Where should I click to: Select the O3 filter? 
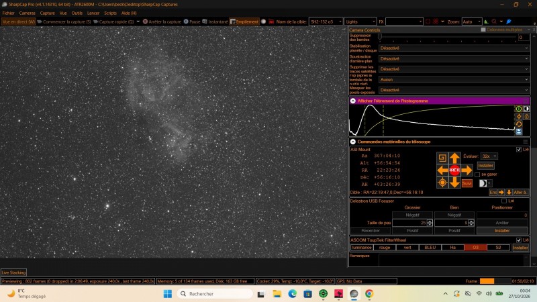(x=475, y=247)
